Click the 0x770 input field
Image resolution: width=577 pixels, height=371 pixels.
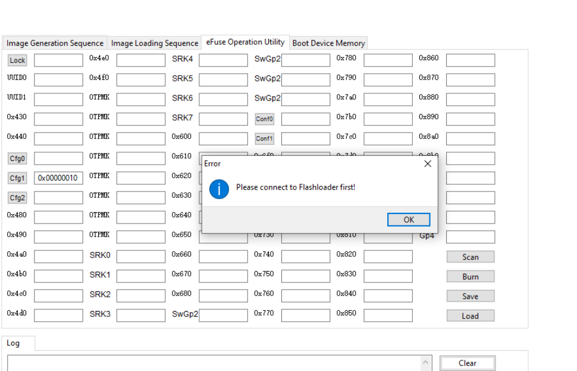(x=306, y=316)
